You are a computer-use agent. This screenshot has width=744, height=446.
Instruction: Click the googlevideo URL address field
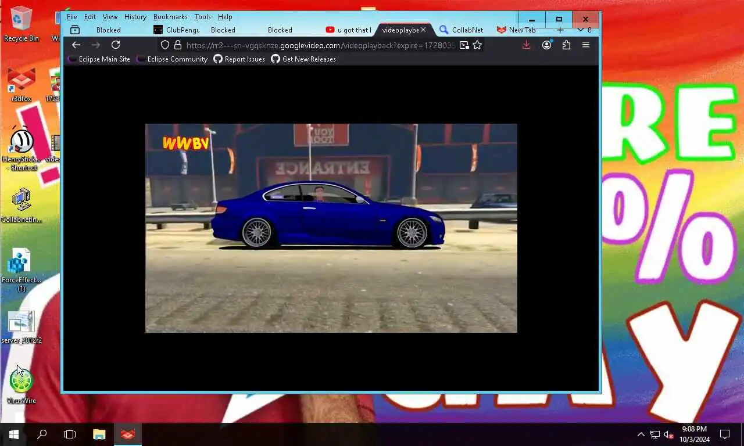coord(321,45)
